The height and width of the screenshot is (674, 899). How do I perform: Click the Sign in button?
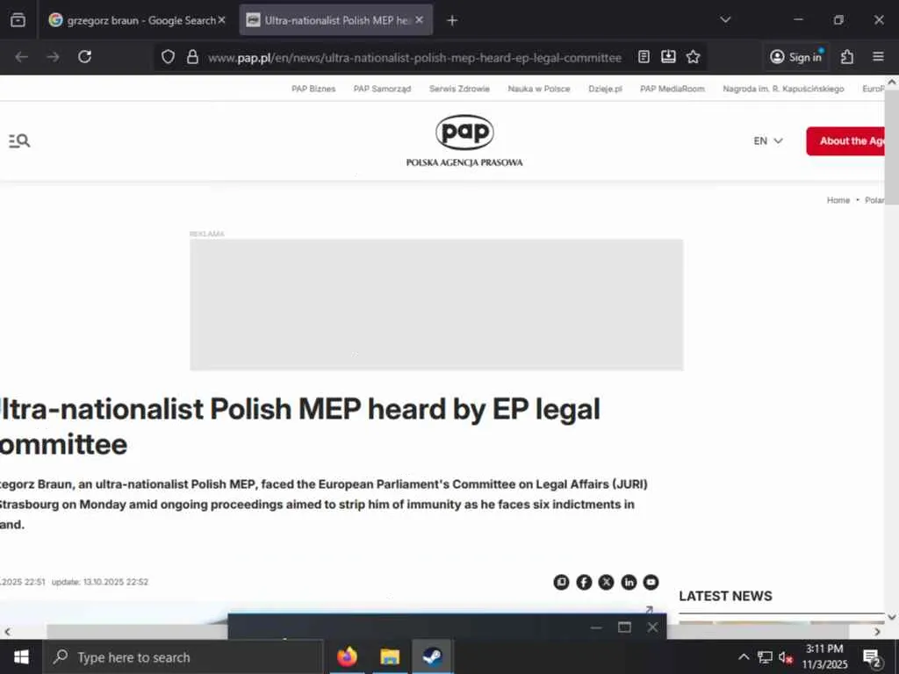click(x=796, y=57)
